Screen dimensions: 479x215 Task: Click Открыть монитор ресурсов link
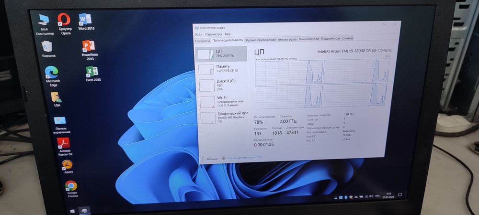coord(242,158)
